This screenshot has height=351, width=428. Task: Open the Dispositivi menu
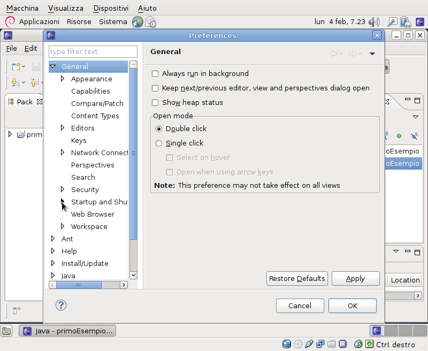pyautogui.click(x=111, y=8)
